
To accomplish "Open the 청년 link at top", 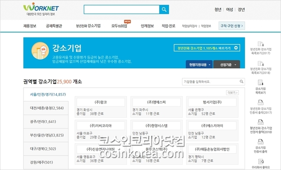I will coord(218,9).
